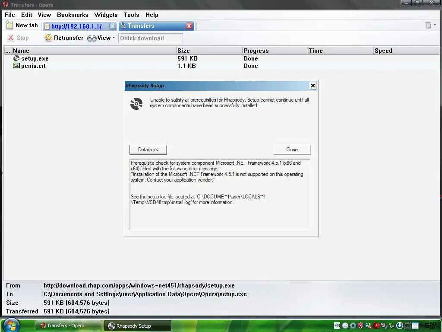
Task: Click the To destination path text
Action: [145, 294]
